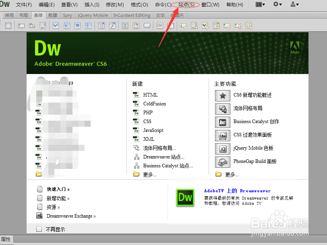Switch to the InContext Editing tab
Image resolution: width=327 pixels, height=245 pixels.
(x=132, y=15)
